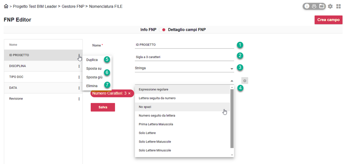
Task: Click the Crea campo button
Action: [x=328, y=20]
